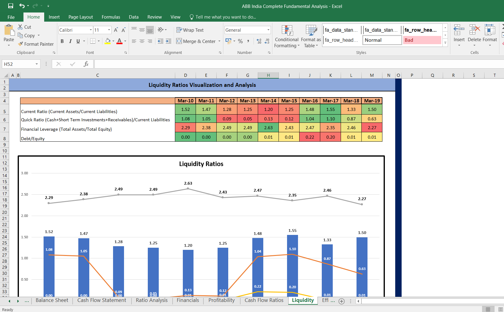
Task: Open the Ratio Analysis worksheet tab
Action: [152, 300]
